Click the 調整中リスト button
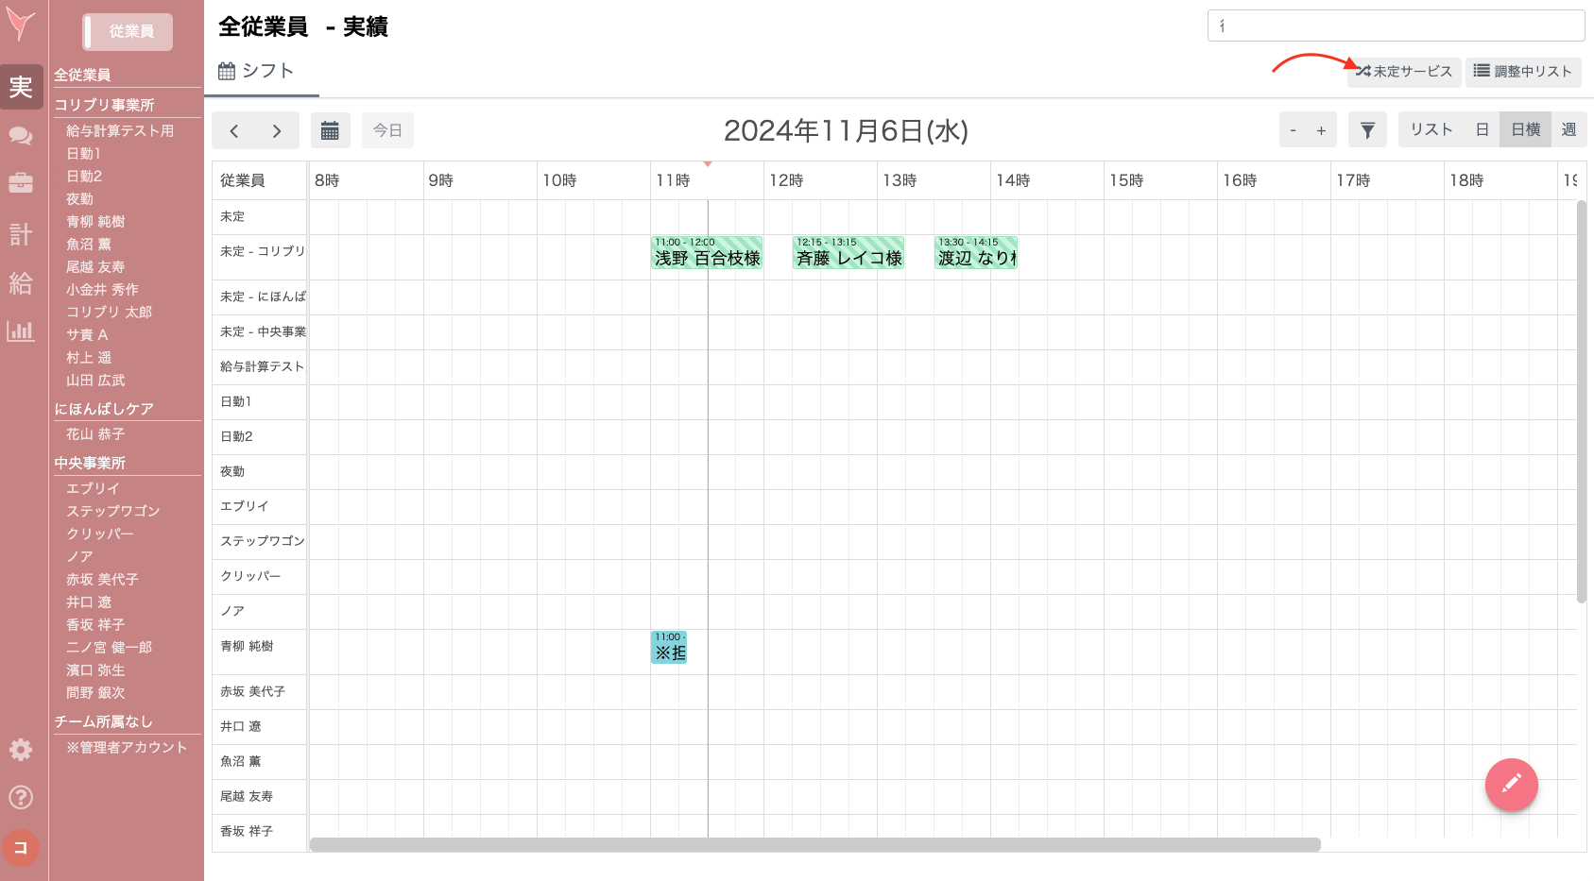The width and height of the screenshot is (1594, 881). click(x=1523, y=72)
